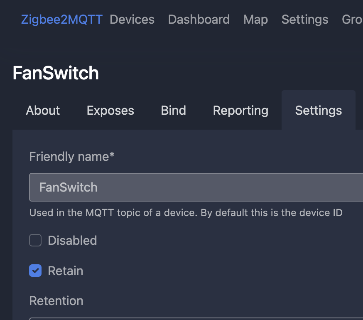Click the FanSwitch device page heading
Viewport: 363px width, 320px height.
coord(56,73)
